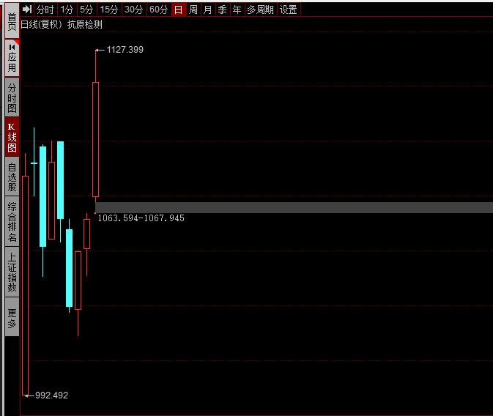The image size is (493, 416).
Task: Open 自选股 watchlist in sidebar
Action: (x=12, y=177)
